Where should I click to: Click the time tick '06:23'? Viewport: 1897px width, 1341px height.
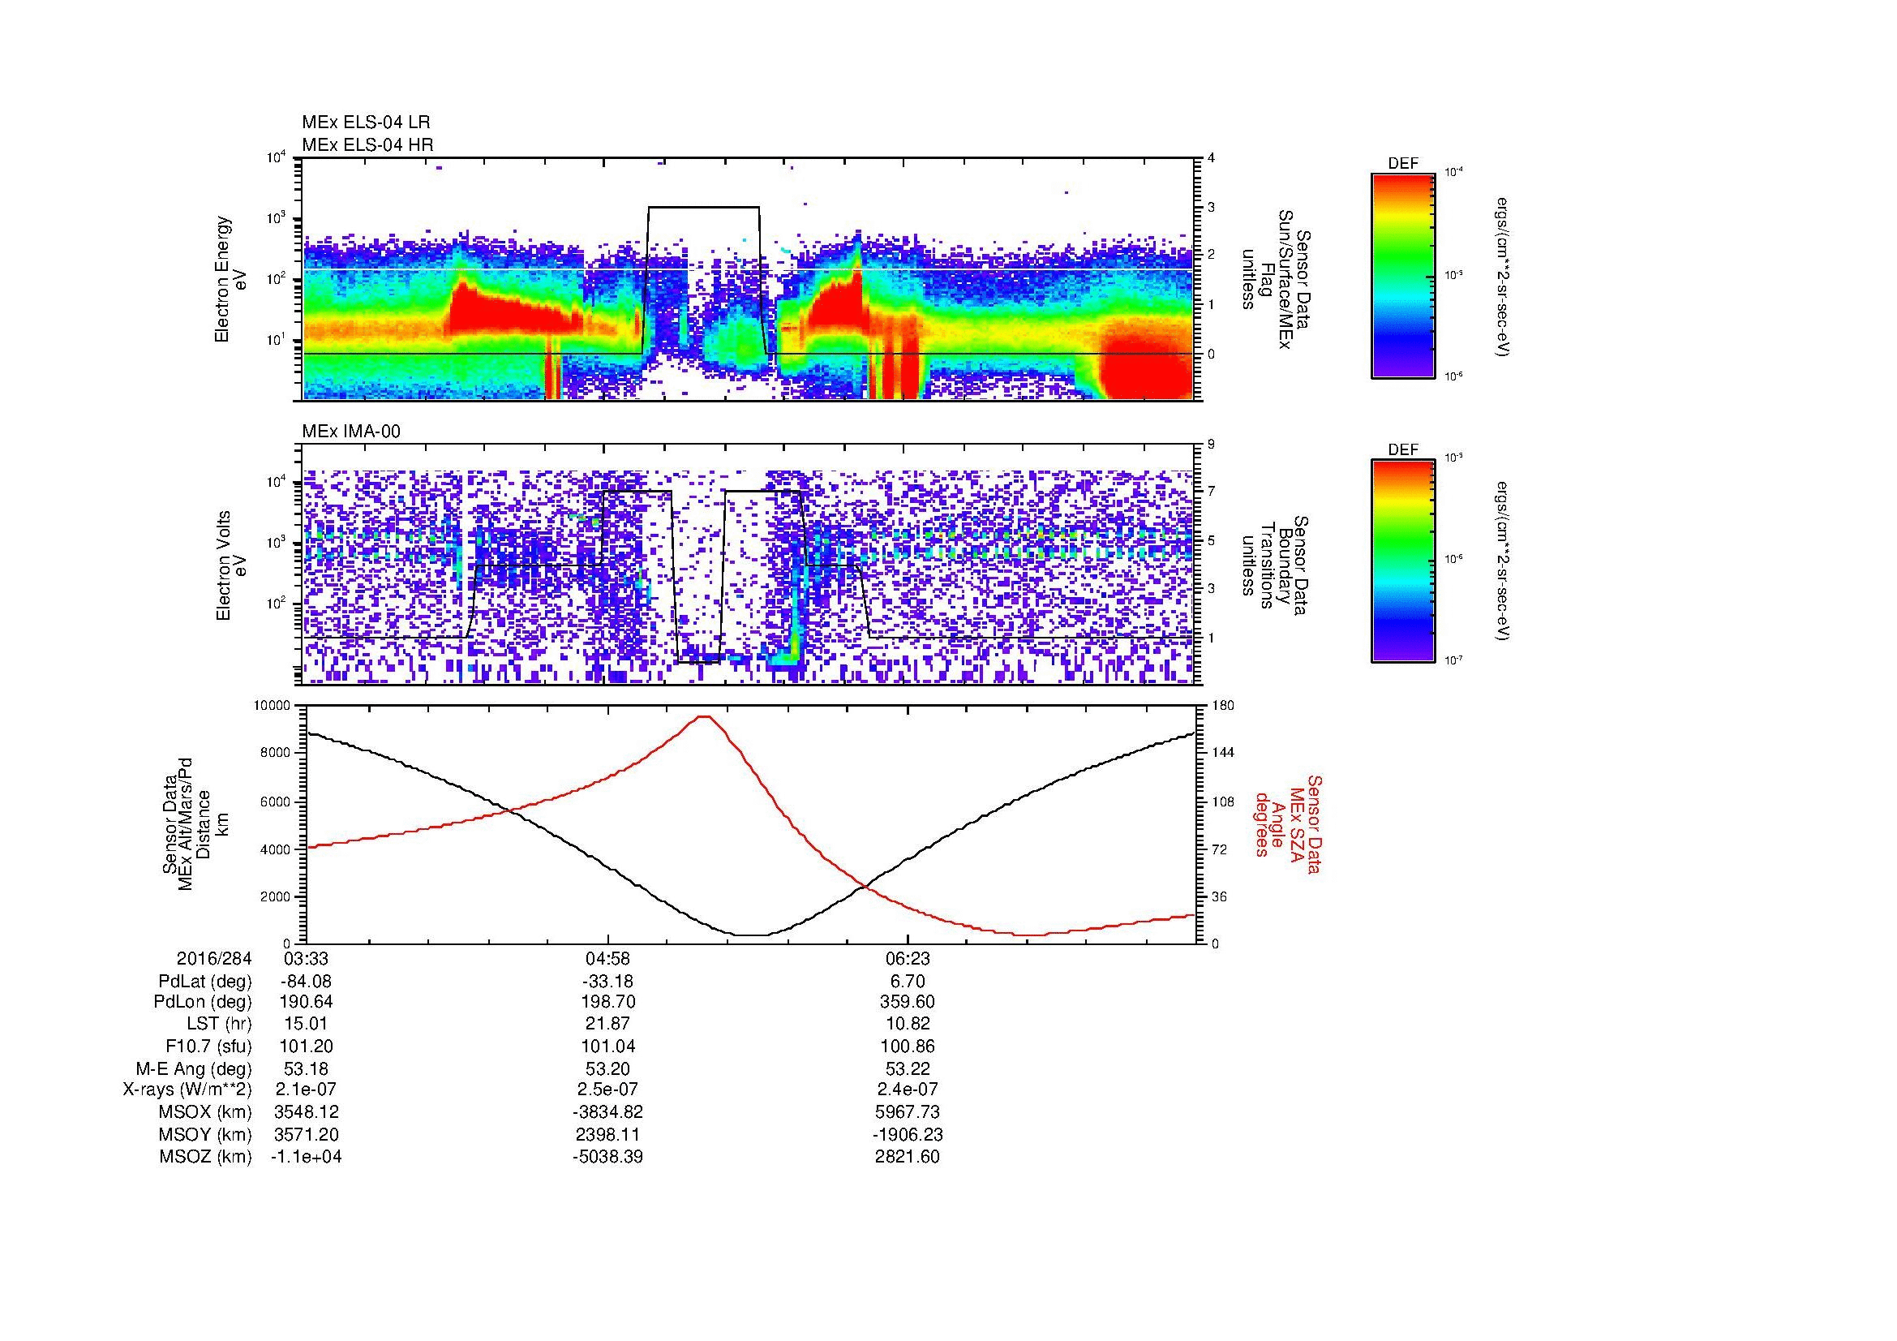click(908, 958)
